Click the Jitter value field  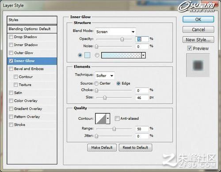[x=142, y=136]
